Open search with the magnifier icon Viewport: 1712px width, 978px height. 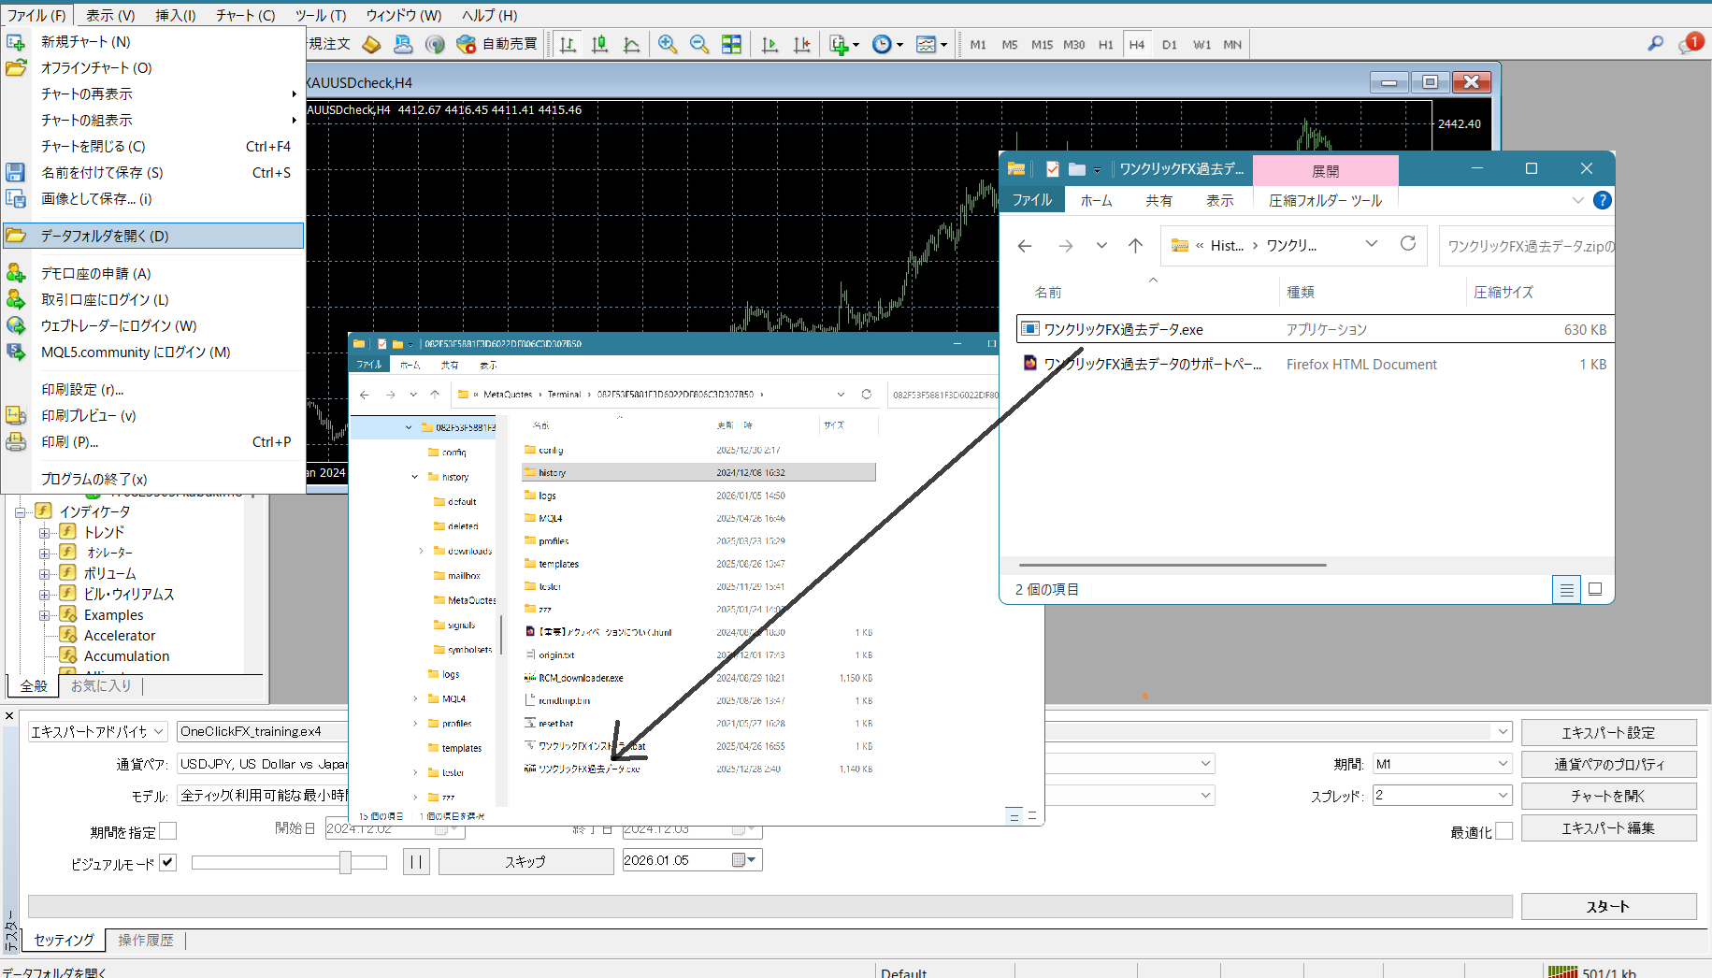[x=1655, y=43]
